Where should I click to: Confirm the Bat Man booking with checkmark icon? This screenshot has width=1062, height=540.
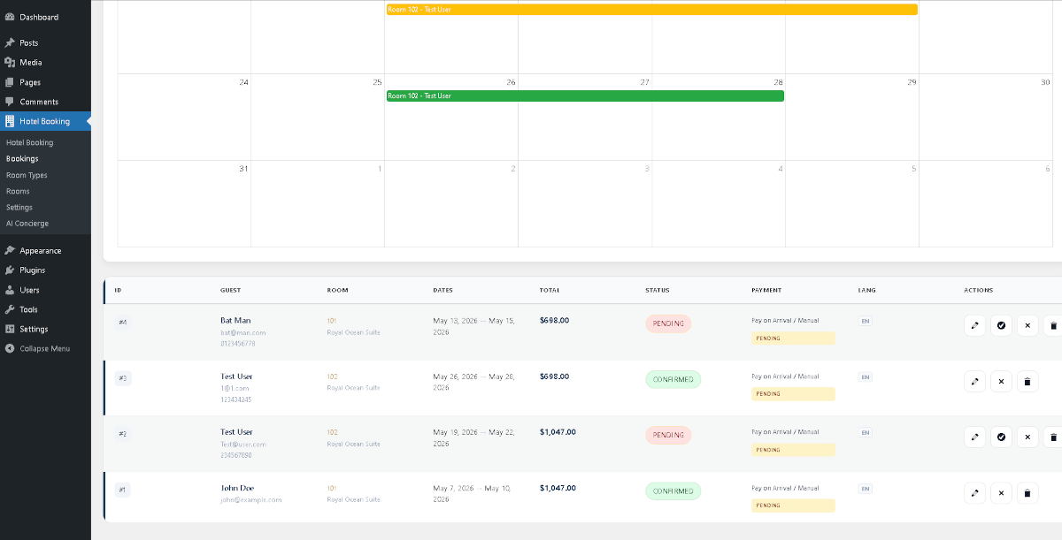tap(1001, 325)
